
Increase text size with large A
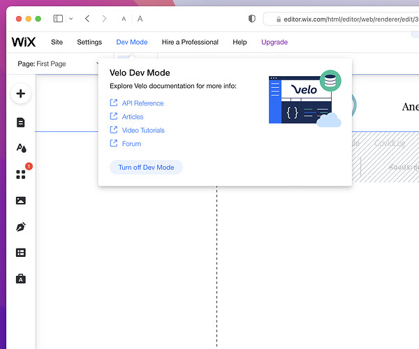pyautogui.click(x=140, y=19)
